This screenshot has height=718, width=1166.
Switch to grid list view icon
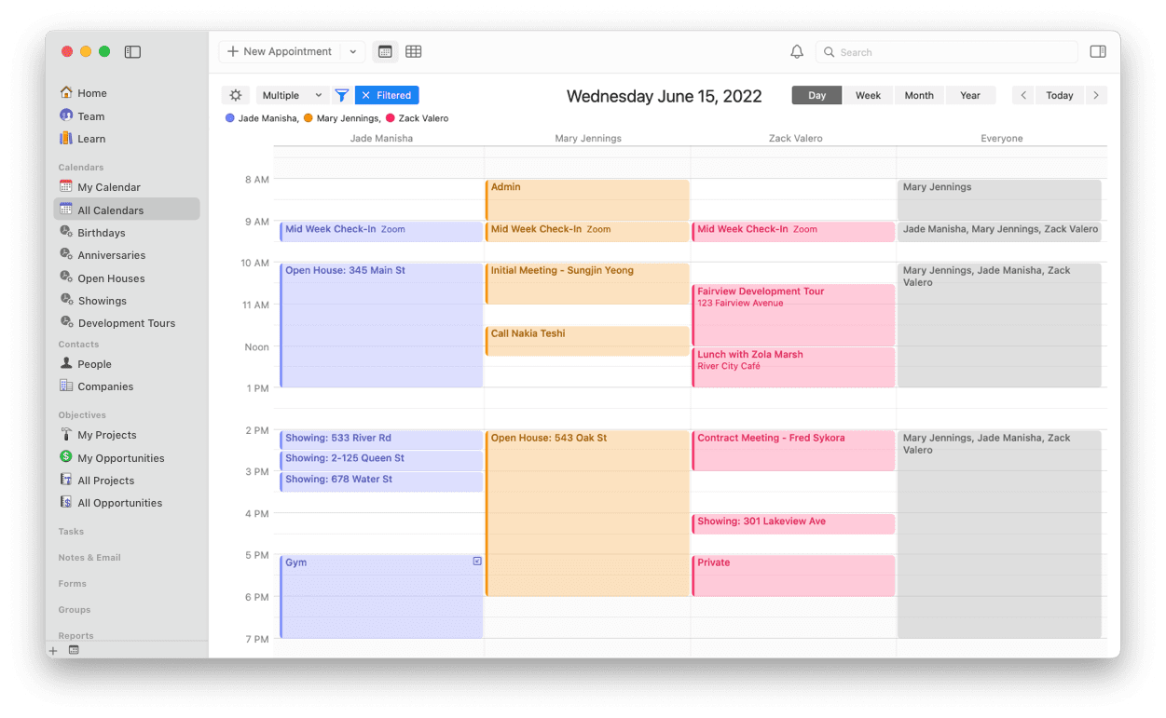[x=414, y=52]
